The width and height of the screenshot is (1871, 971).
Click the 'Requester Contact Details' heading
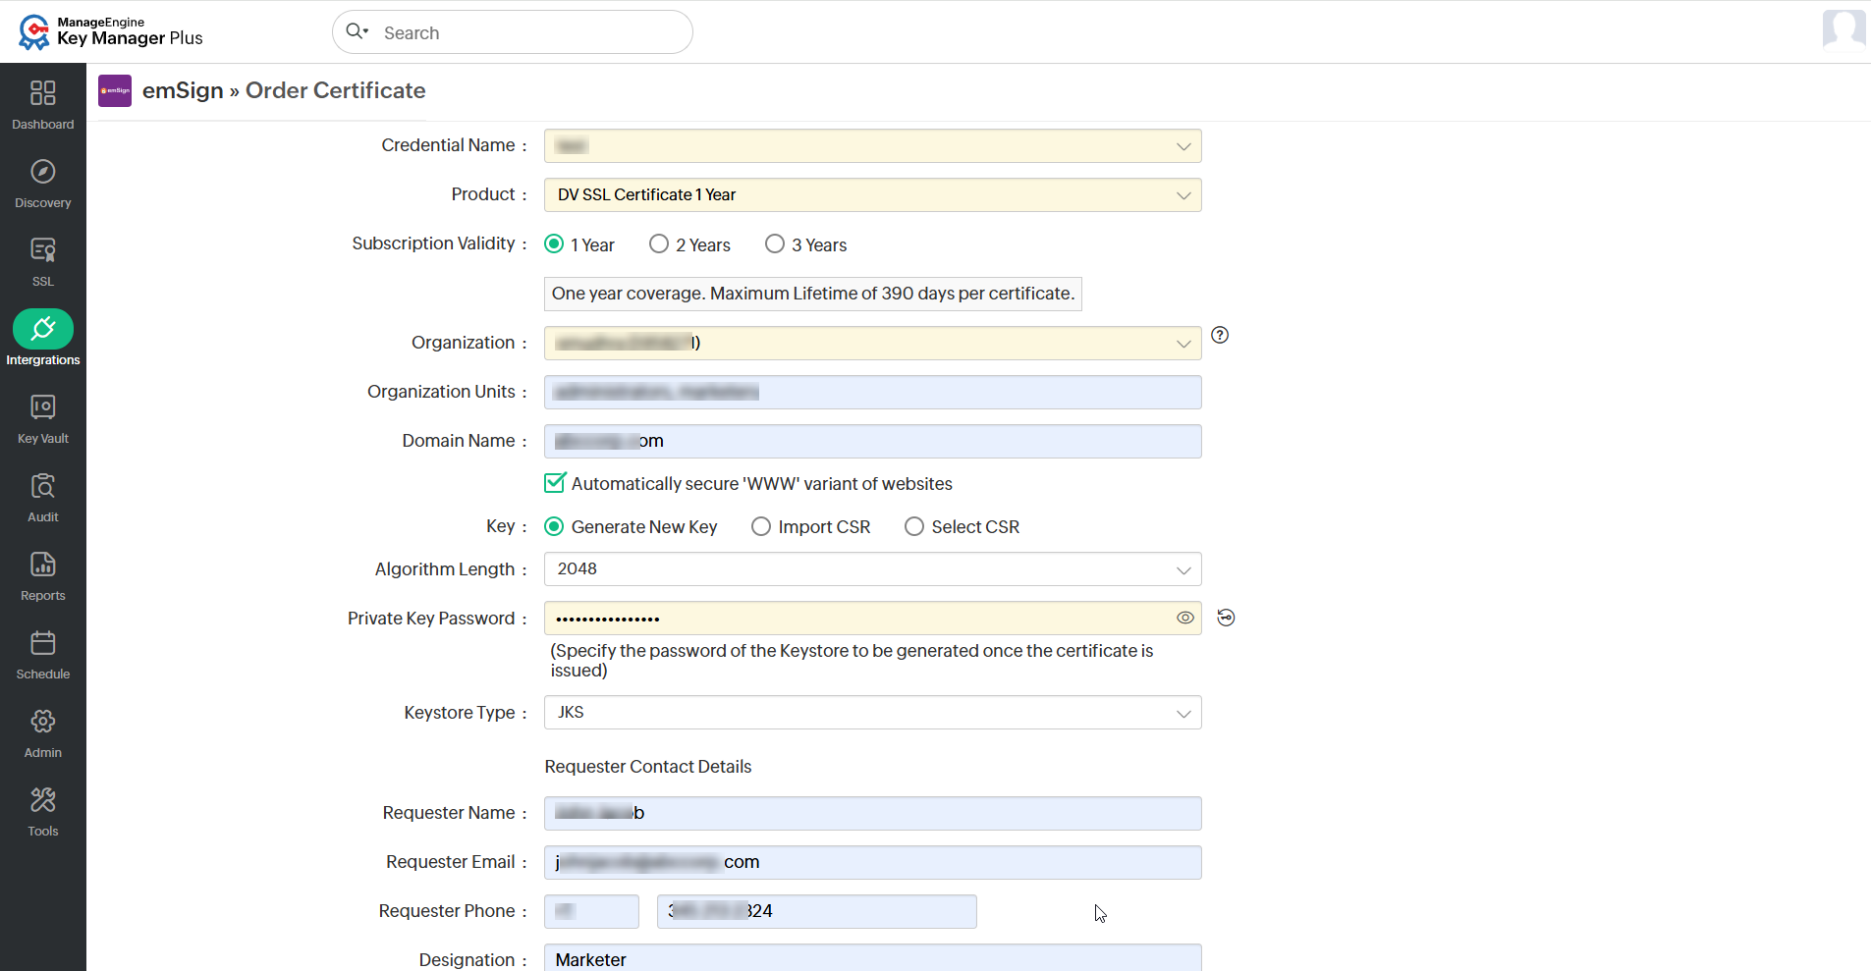coord(648,767)
